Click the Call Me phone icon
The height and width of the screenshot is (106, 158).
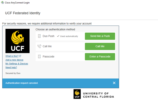(39, 46)
